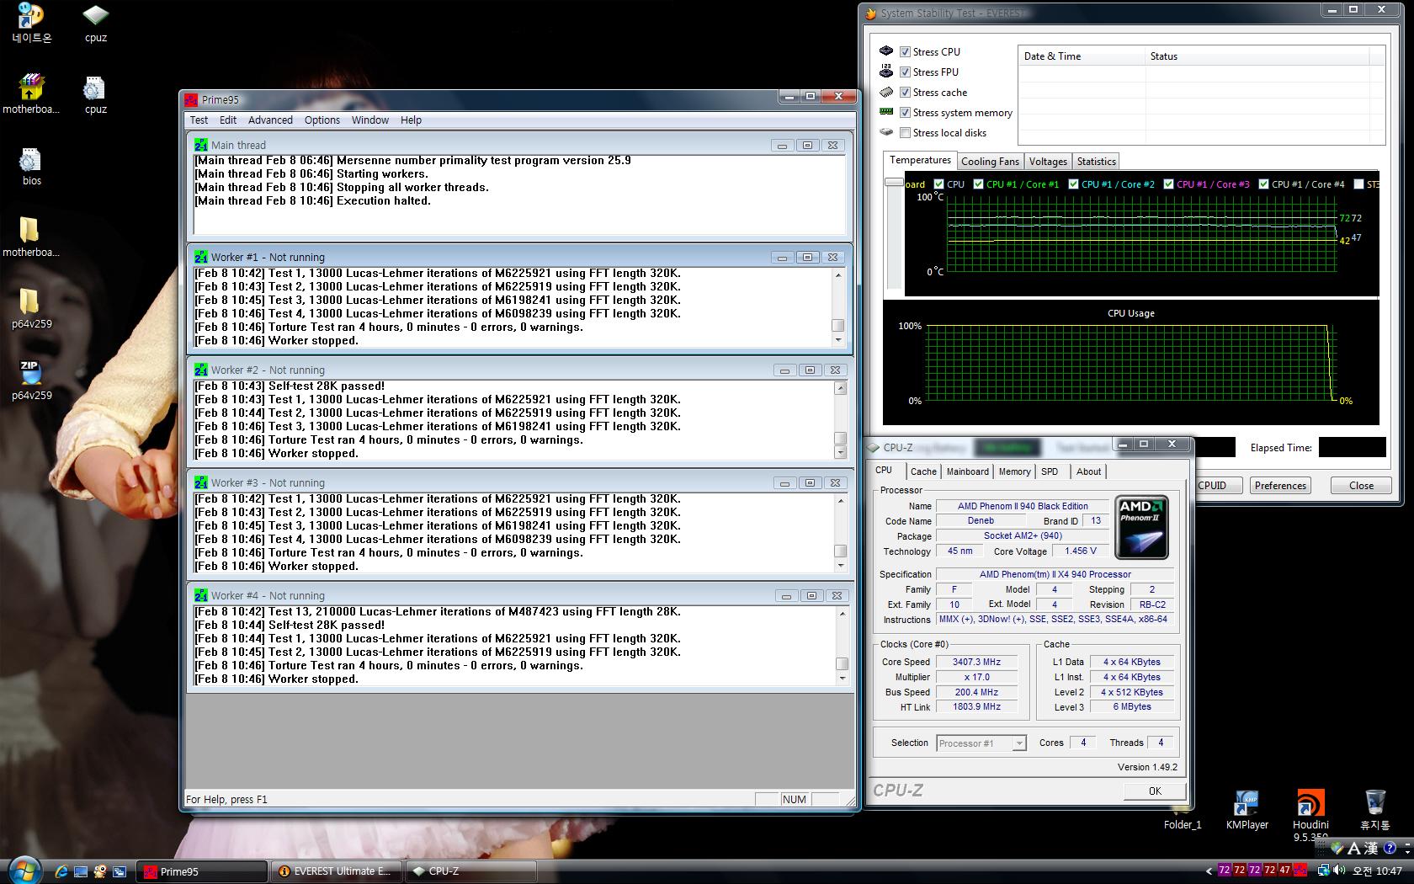This screenshot has width=1414, height=884.
Task: Open Prime95 Help menu
Action: (411, 120)
